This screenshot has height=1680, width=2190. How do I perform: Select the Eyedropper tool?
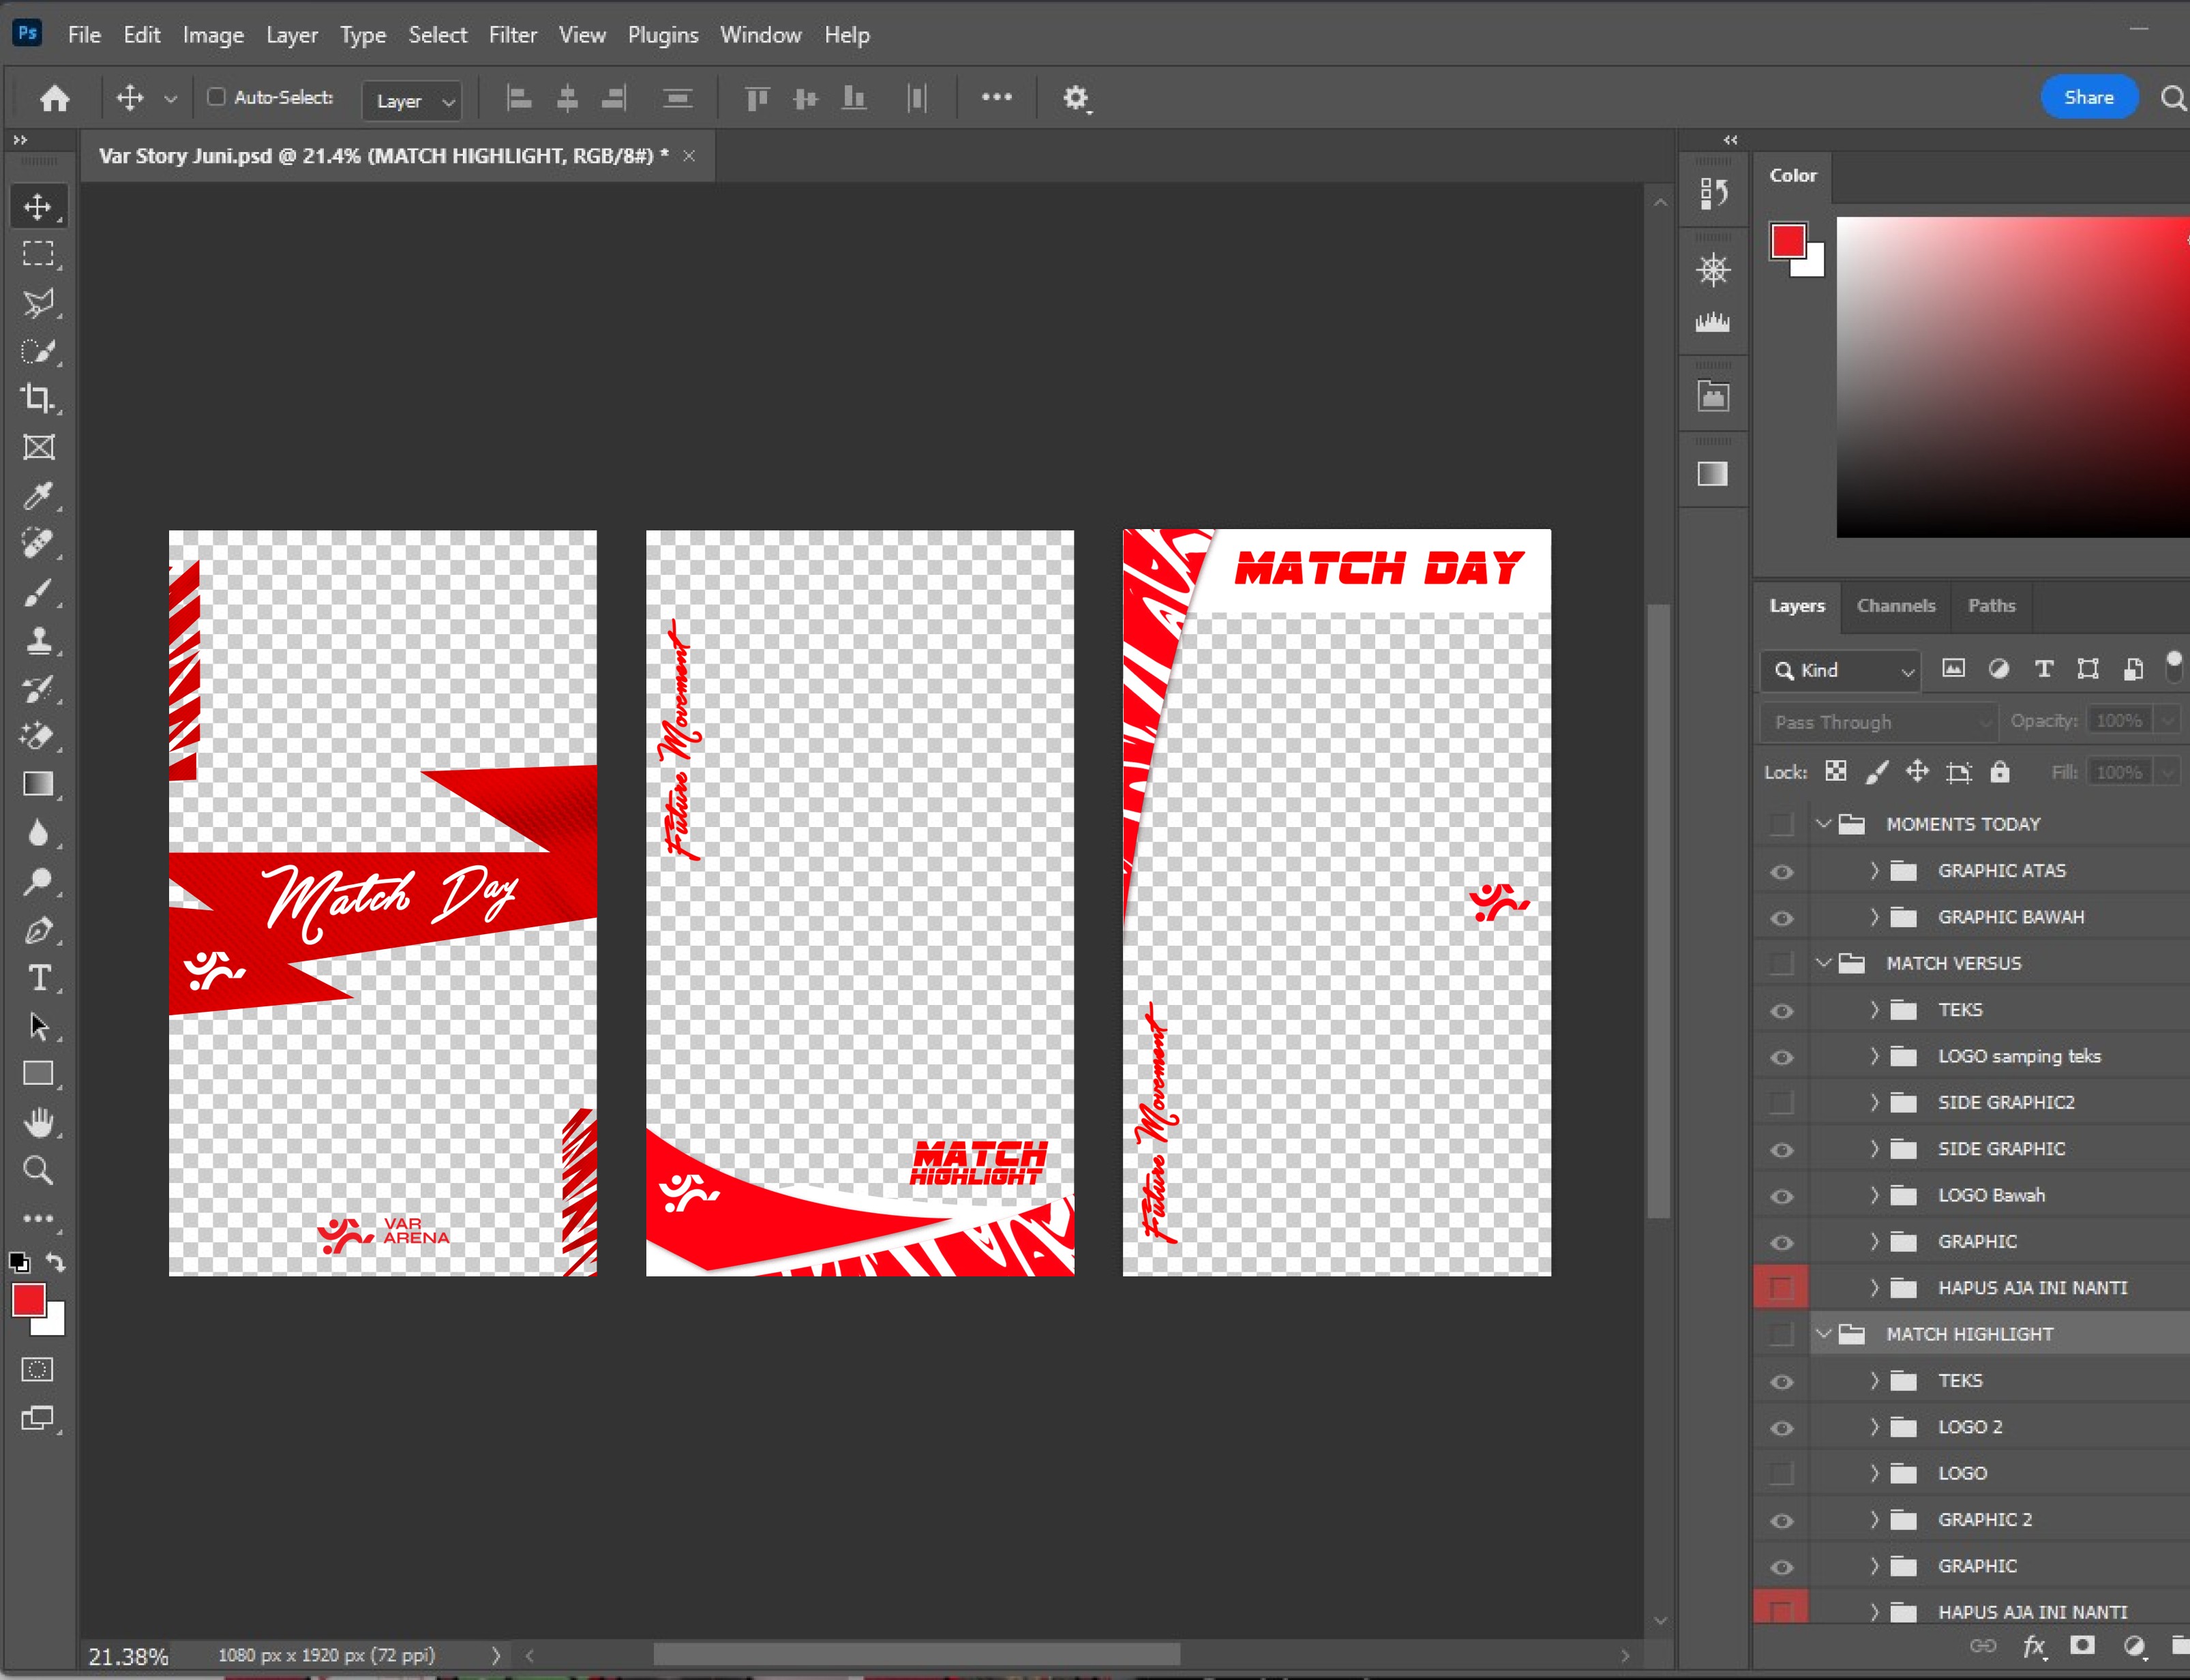pos(38,495)
